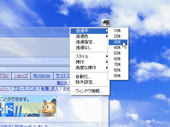
Task: Visit the 転職・求人 link
Action: point(50,89)
